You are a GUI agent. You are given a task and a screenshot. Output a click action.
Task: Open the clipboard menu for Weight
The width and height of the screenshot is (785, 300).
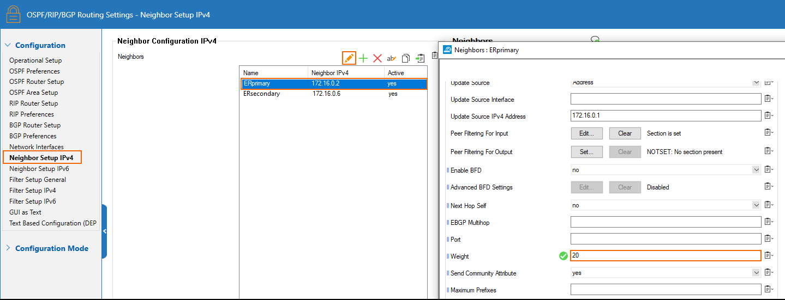(x=769, y=256)
